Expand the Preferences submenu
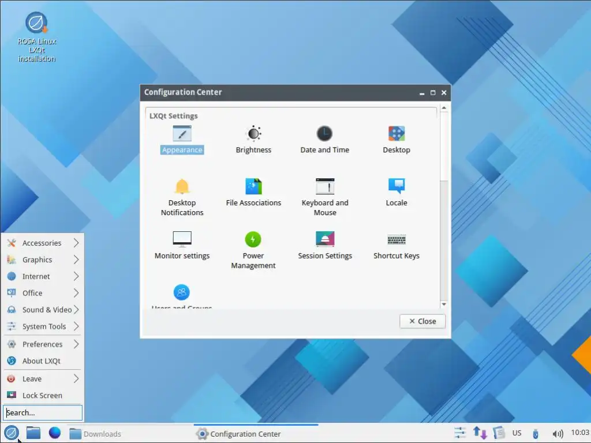Image resolution: width=591 pixels, height=443 pixels. [43, 344]
